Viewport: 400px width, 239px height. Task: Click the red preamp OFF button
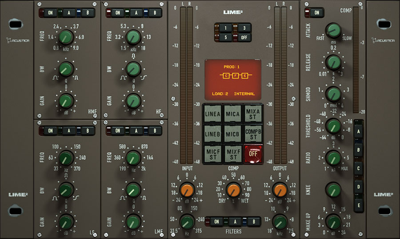tap(253, 154)
